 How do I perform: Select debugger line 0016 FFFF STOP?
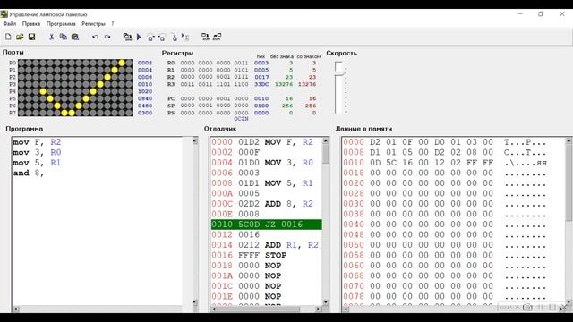249,255
